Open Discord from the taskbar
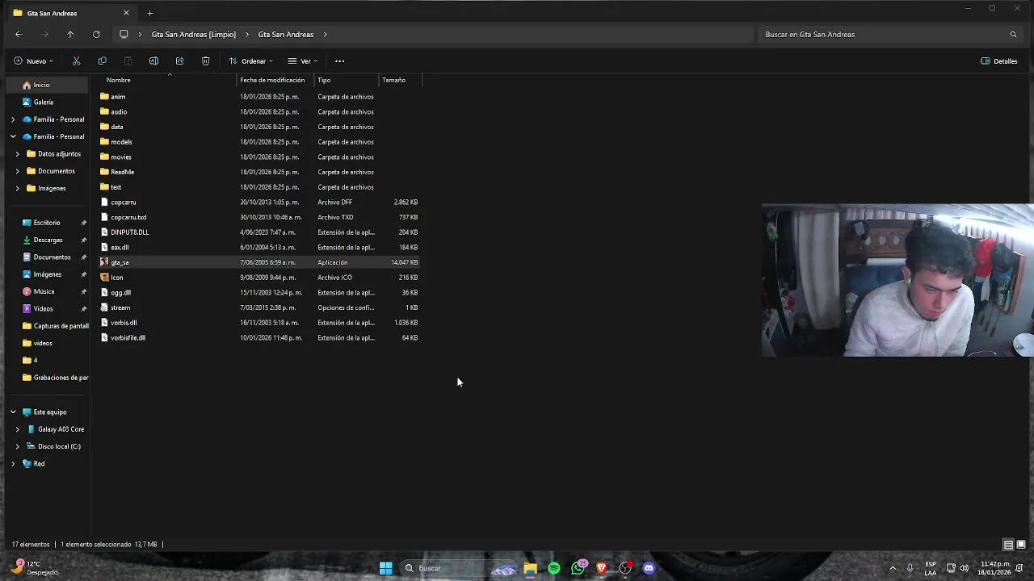Viewport: 1034px width, 581px height. 649,568
